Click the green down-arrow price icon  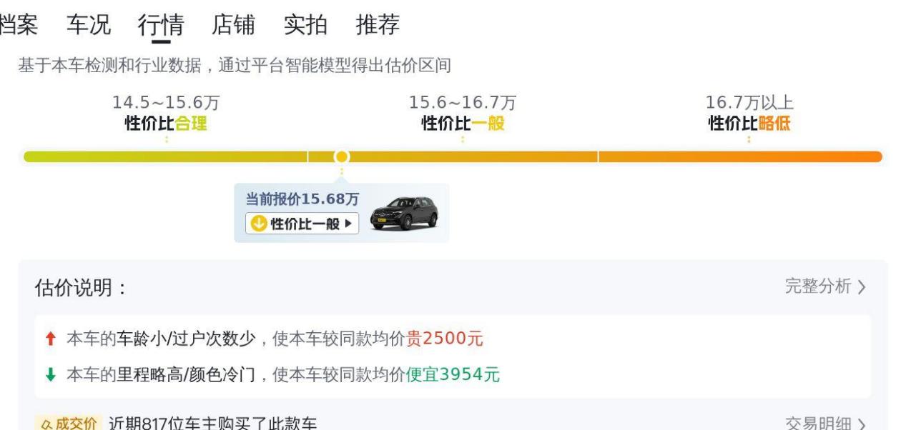click(49, 374)
